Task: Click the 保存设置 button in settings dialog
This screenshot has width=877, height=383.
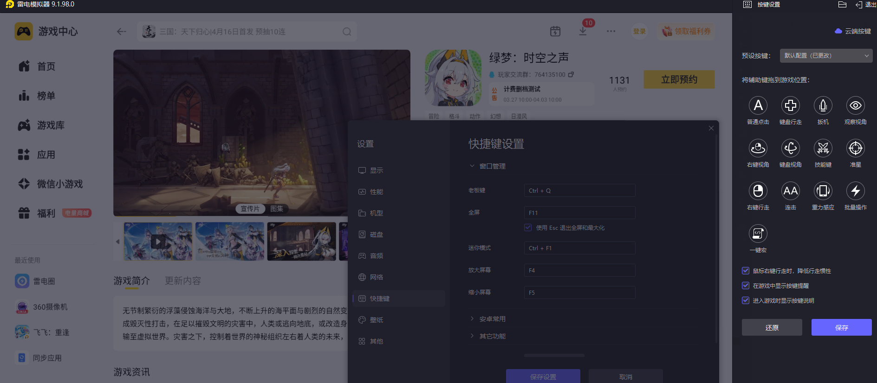Action: click(x=543, y=377)
